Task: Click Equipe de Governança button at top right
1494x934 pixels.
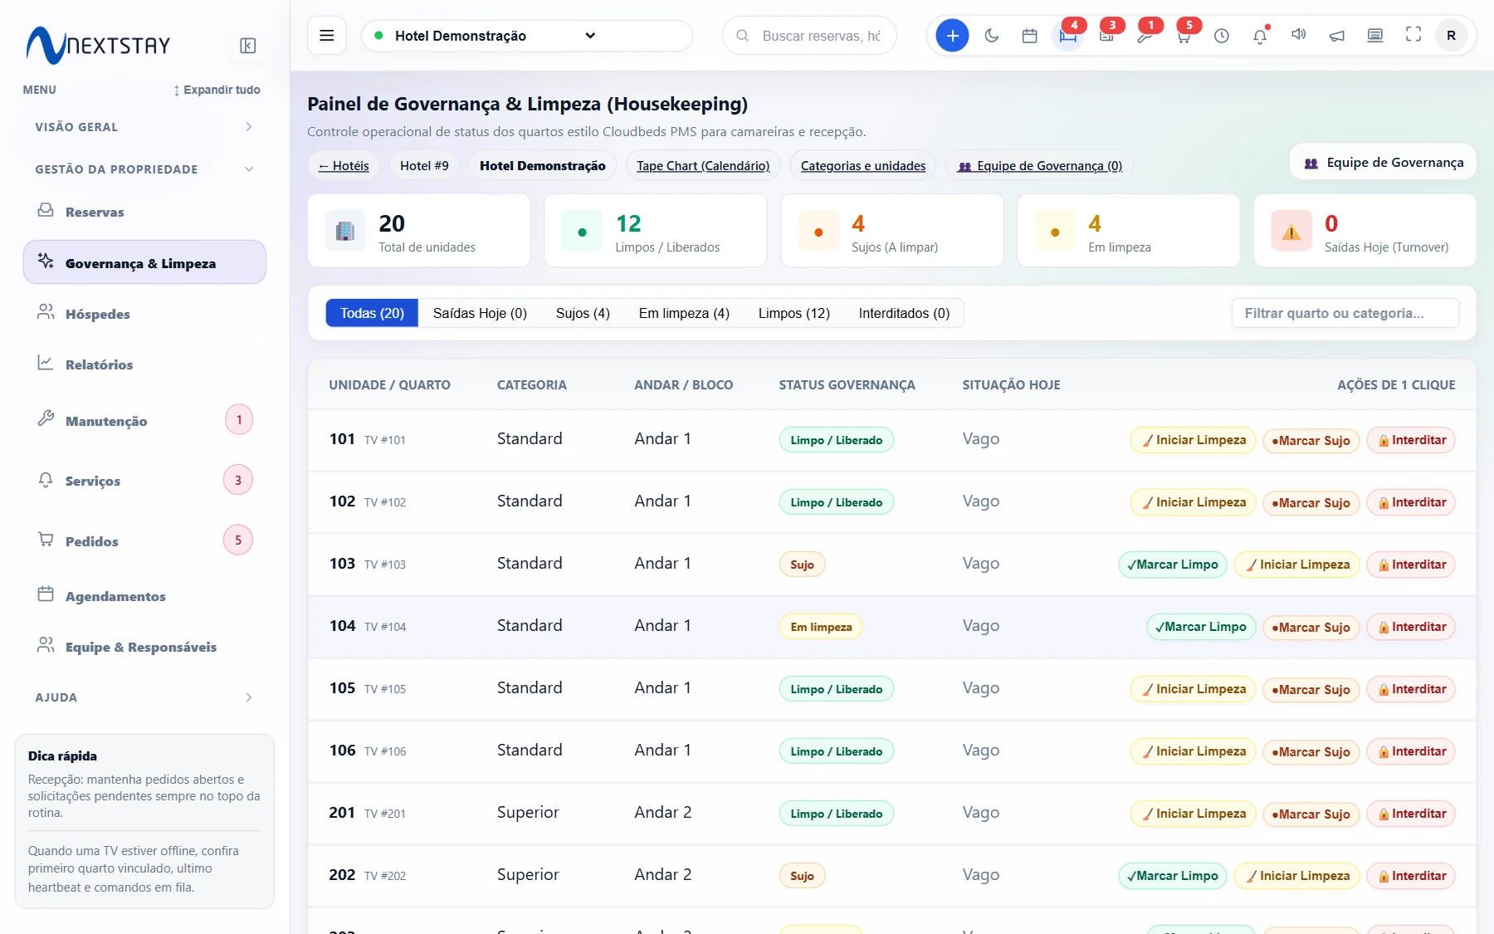Action: (1384, 163)
